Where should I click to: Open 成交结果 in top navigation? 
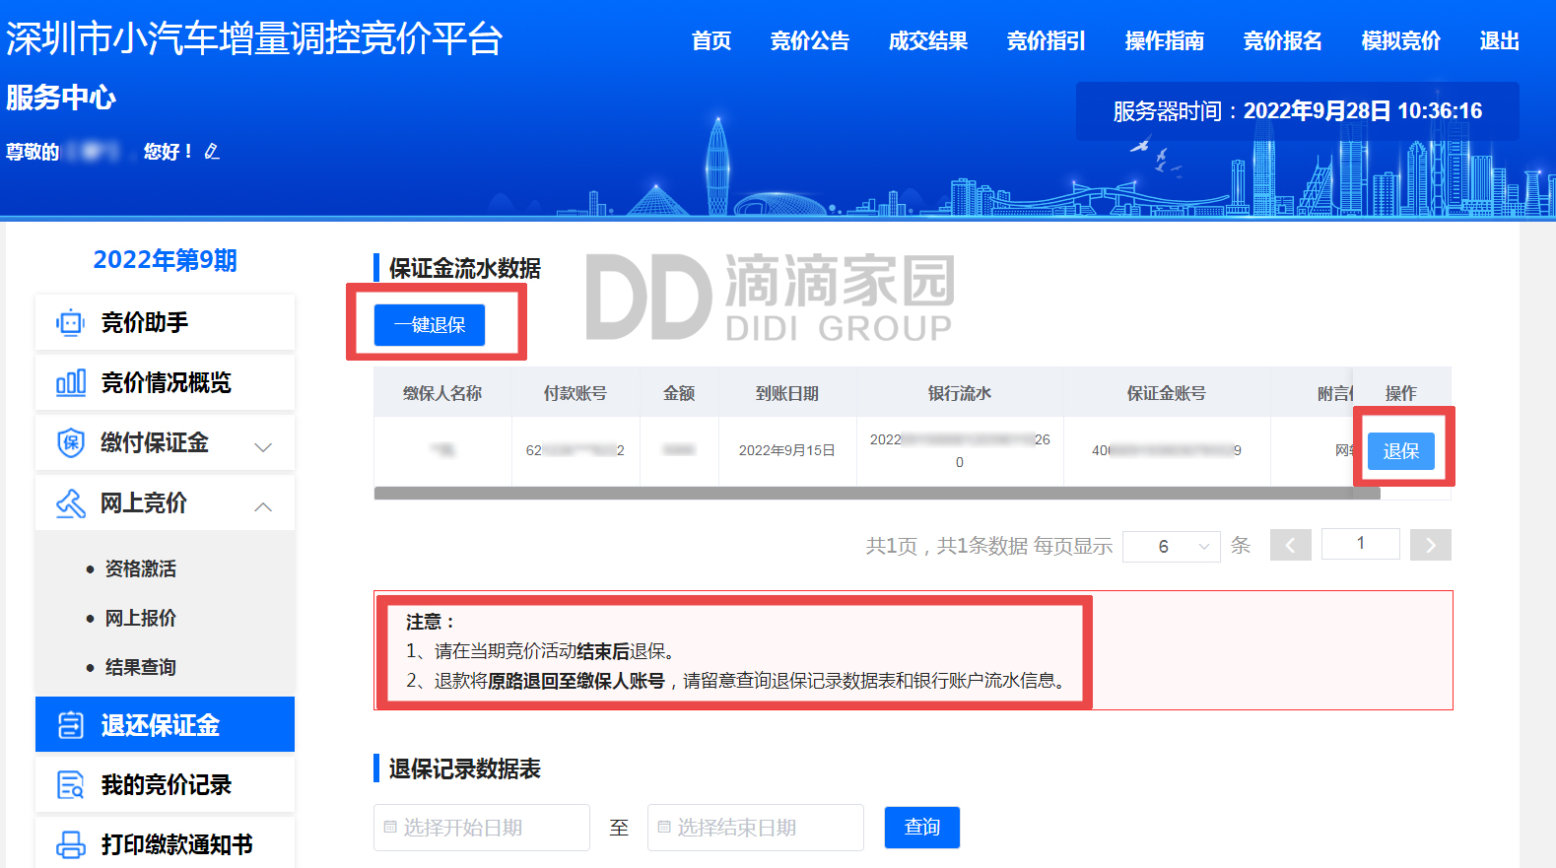tap(928, 41)
